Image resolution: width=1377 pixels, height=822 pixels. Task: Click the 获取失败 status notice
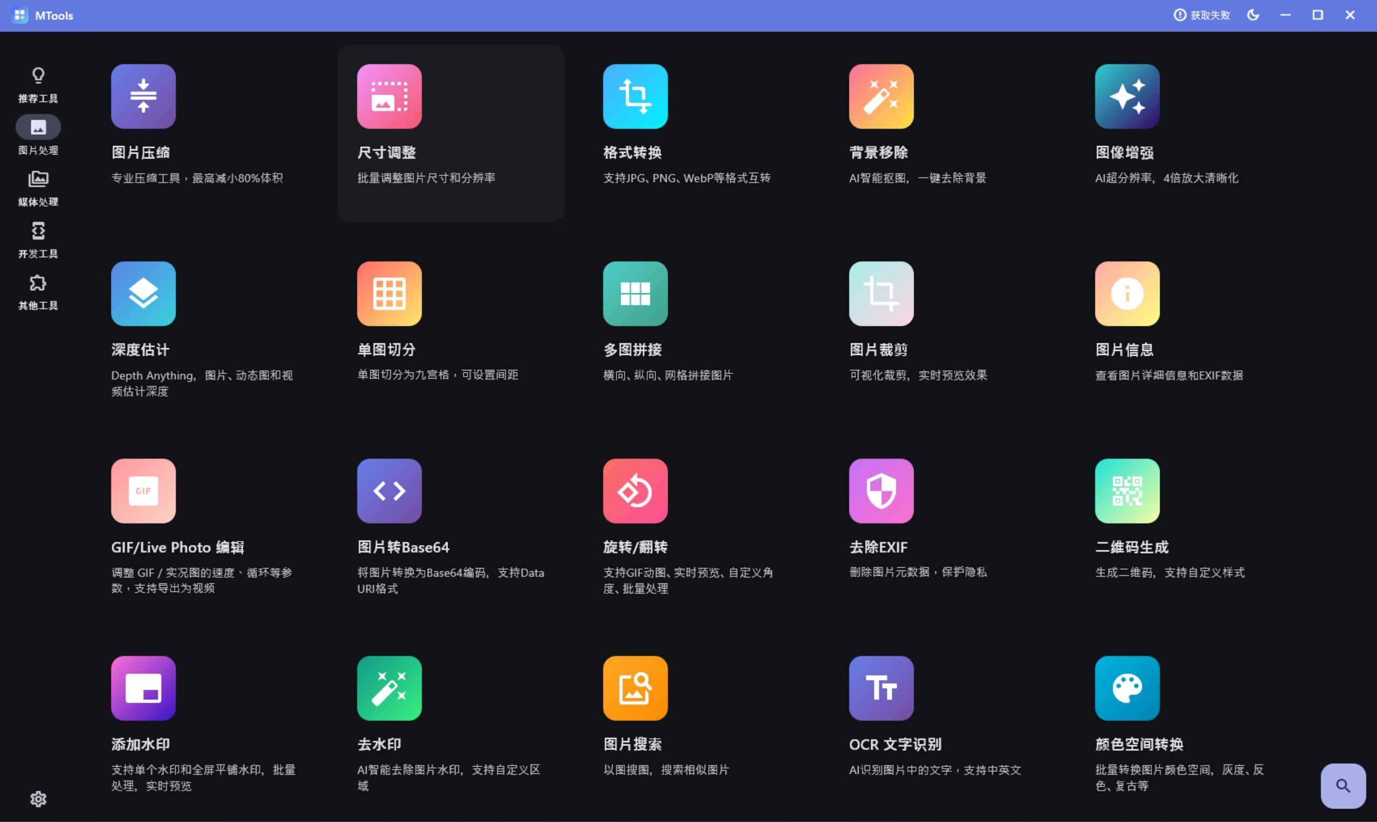[1201, 15]
